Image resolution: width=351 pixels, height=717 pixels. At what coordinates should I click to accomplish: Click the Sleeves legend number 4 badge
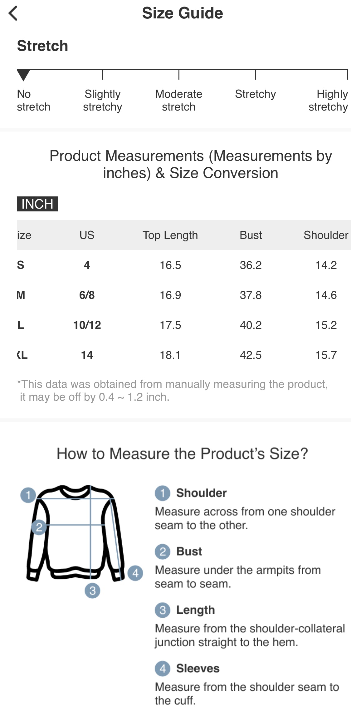(x=163, y=668)
